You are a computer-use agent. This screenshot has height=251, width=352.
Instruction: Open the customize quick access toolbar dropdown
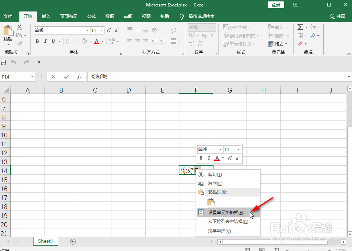click(x=39, y=62)
